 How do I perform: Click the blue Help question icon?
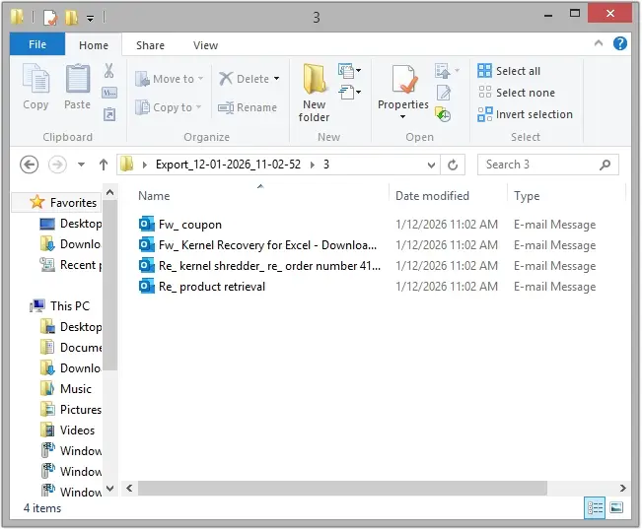(620, 43)
